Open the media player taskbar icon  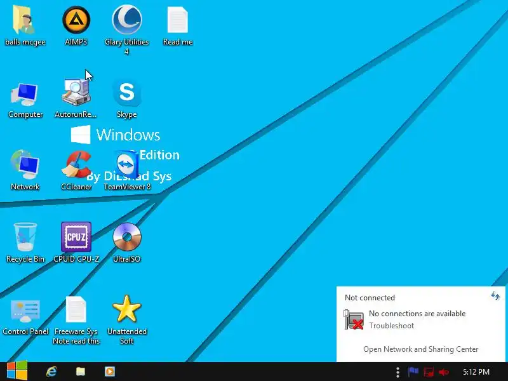point(109,371)
